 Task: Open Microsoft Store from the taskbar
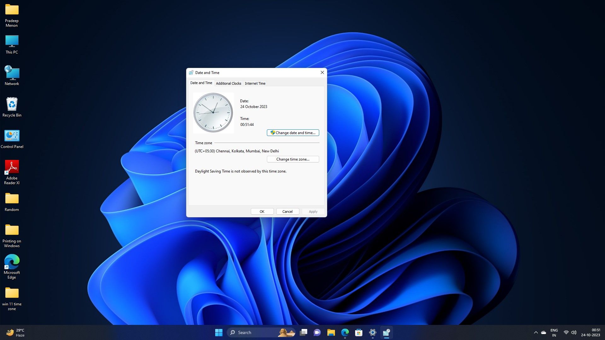tap(359, 332)
